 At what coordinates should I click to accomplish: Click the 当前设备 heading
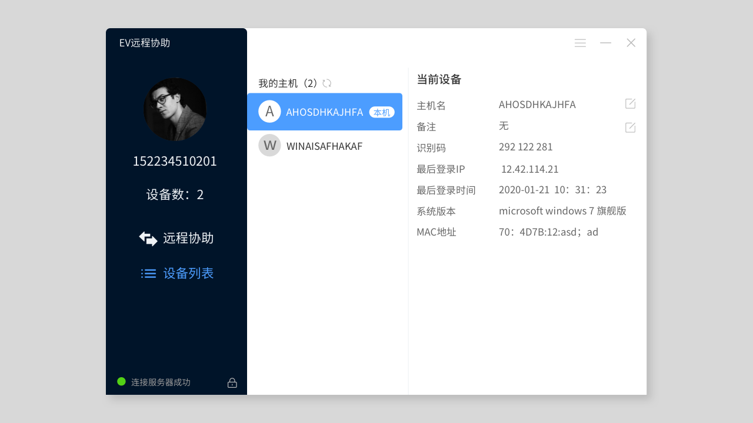click(439, 80)
